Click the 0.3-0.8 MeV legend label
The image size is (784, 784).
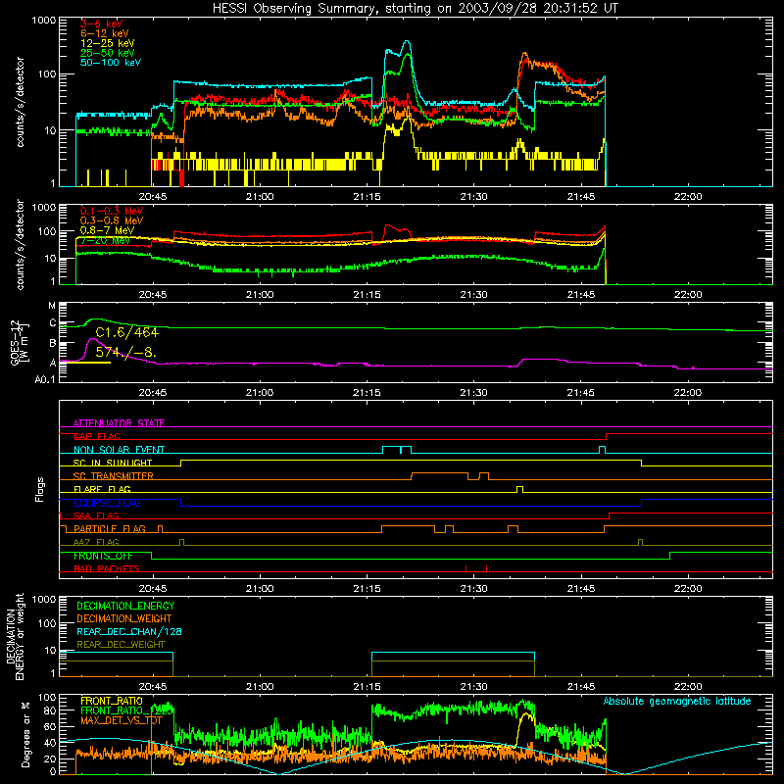pos(112,220)
